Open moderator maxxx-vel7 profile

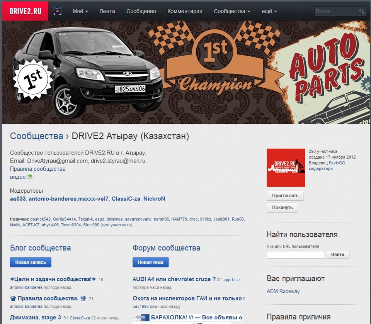93,198
